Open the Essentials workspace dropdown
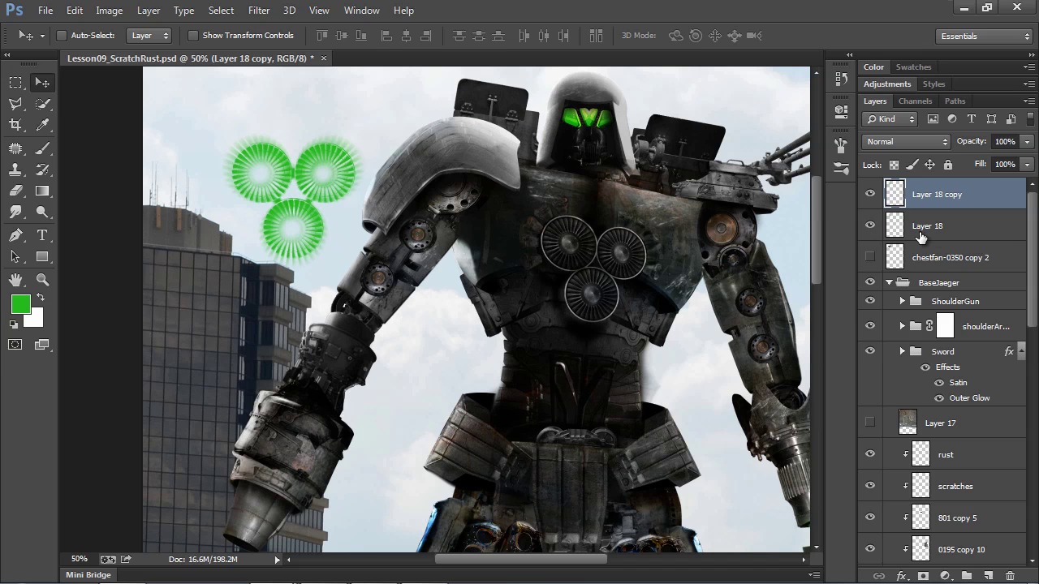 pyautogui.click(x=984, y=36)
